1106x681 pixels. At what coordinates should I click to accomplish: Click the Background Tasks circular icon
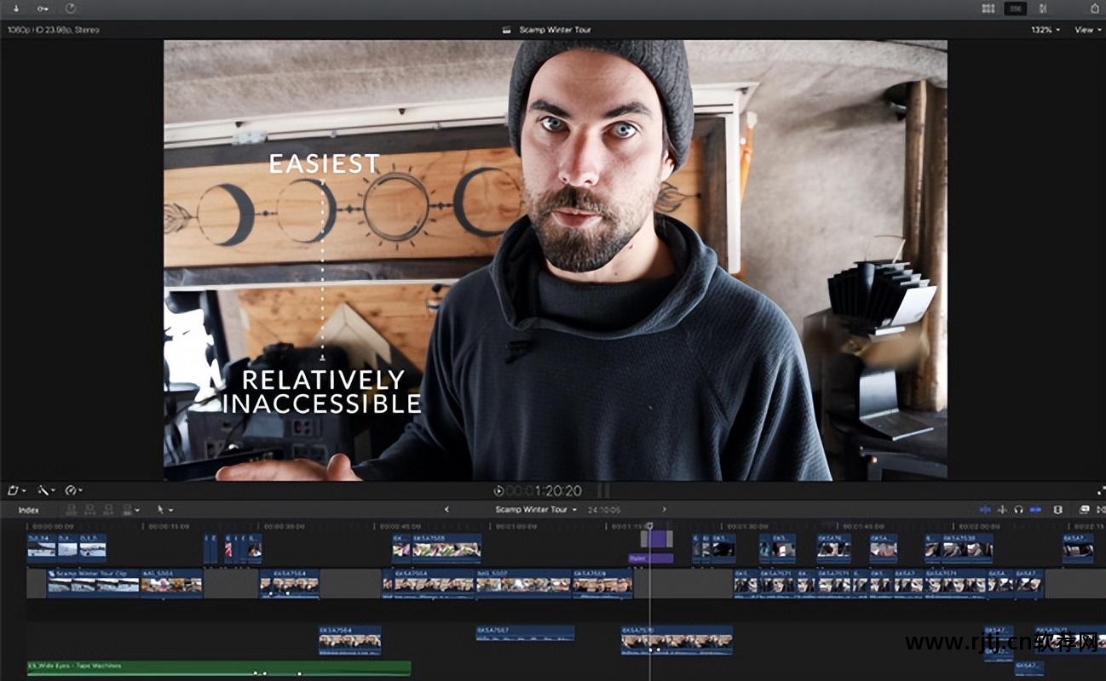[x=70, y=9]
